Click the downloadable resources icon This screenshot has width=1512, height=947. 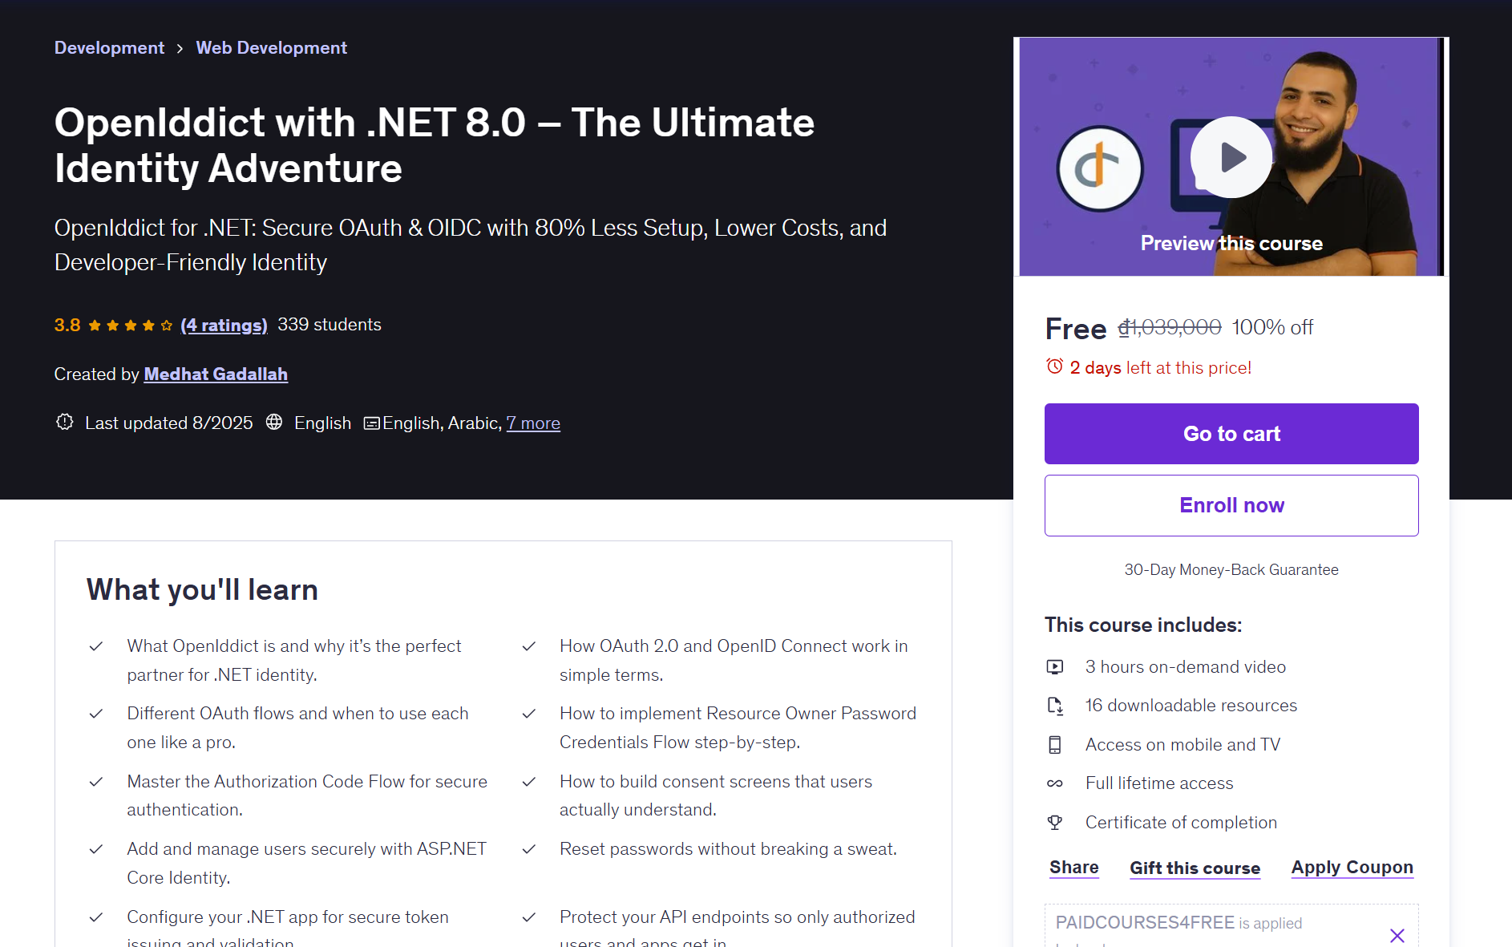pyautogui.click(x=1056, y=706)
